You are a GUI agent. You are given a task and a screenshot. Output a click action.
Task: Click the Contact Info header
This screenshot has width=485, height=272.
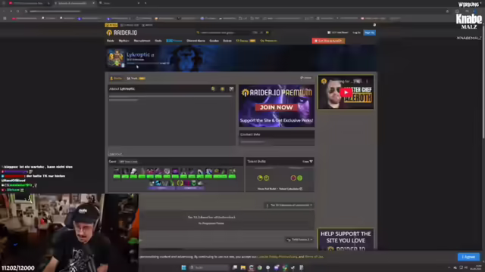point(277,134)
